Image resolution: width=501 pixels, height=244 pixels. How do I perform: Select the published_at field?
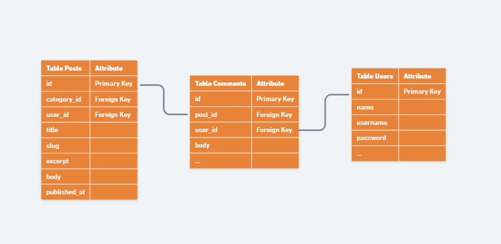point(66,192)
